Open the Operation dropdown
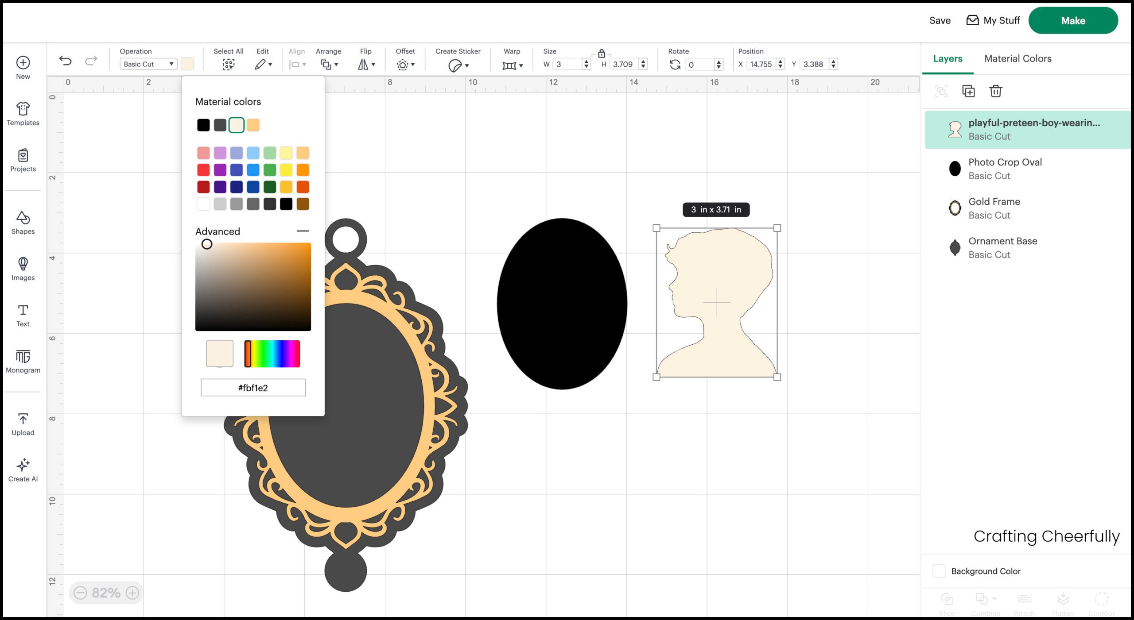The width and height of the screenshot is (1134, 620). coord(148,64)
